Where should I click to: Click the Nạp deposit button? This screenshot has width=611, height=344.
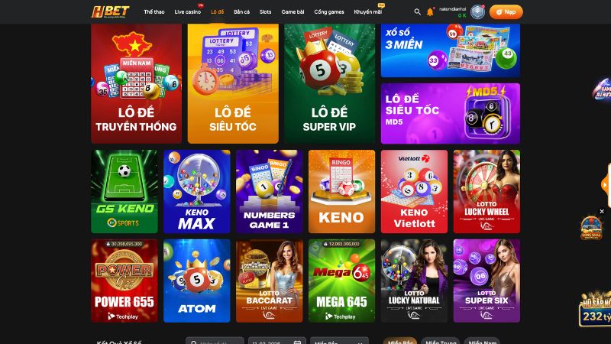506,12
